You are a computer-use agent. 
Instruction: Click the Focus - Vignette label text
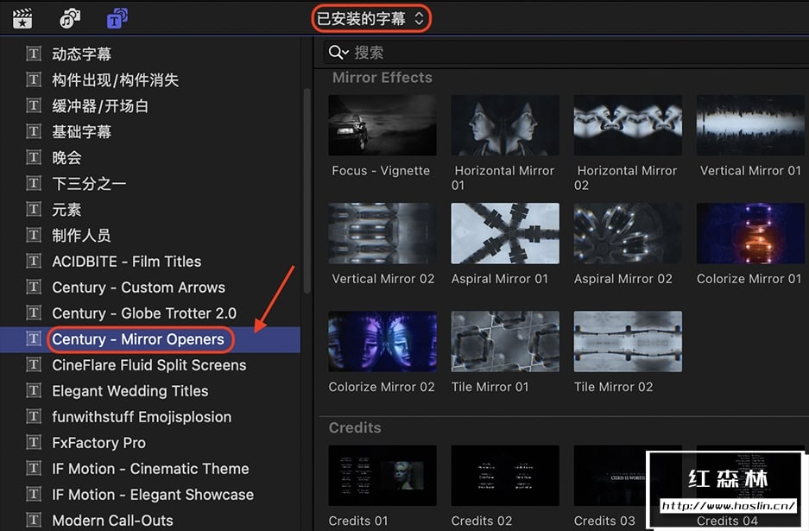coord(381,171)
